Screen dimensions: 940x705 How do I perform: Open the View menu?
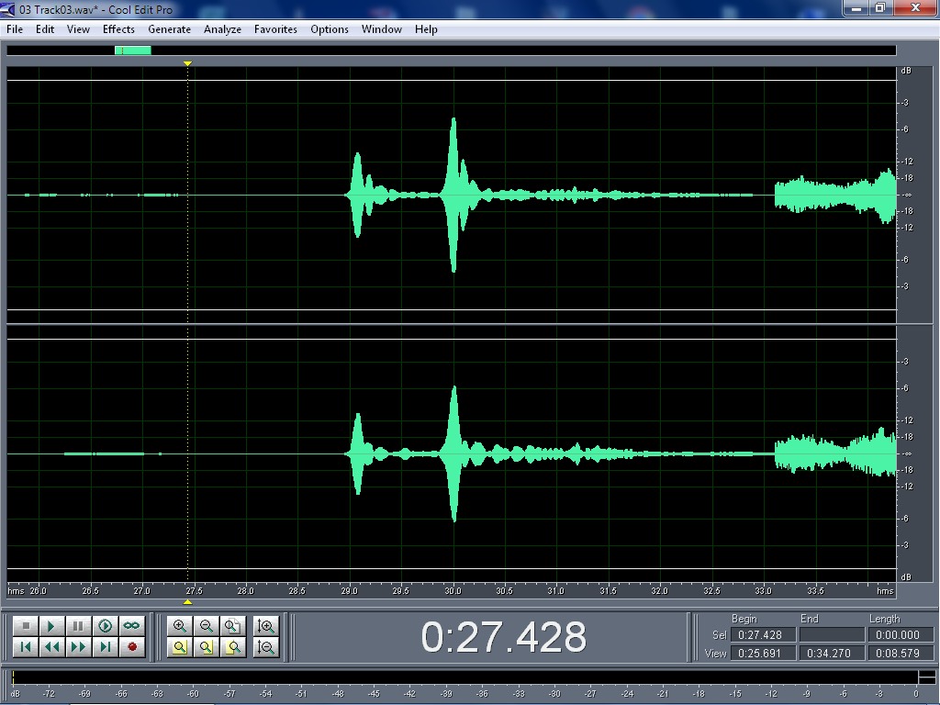78,29
